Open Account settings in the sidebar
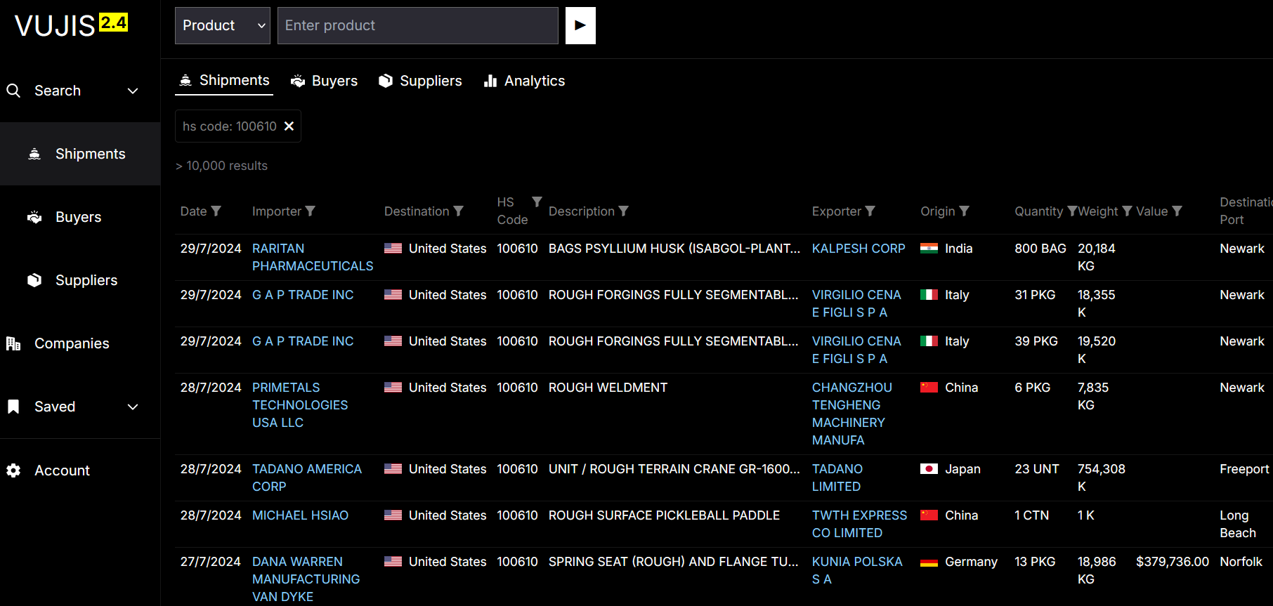The height and width of the screenshot is (606, 1273). pos(62,470)
